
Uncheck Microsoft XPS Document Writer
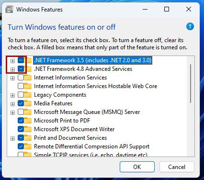21,129
